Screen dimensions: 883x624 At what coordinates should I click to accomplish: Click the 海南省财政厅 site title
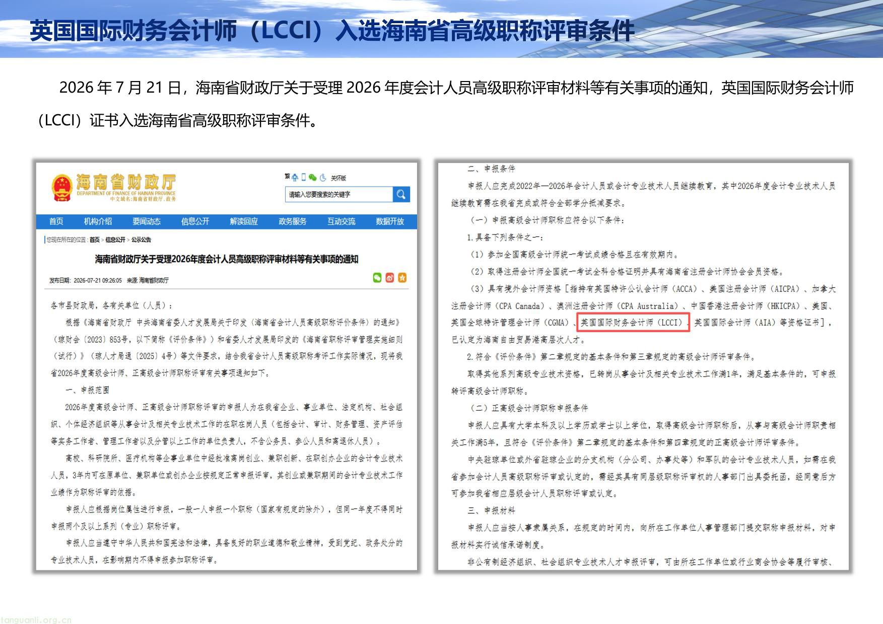[126, 183]
